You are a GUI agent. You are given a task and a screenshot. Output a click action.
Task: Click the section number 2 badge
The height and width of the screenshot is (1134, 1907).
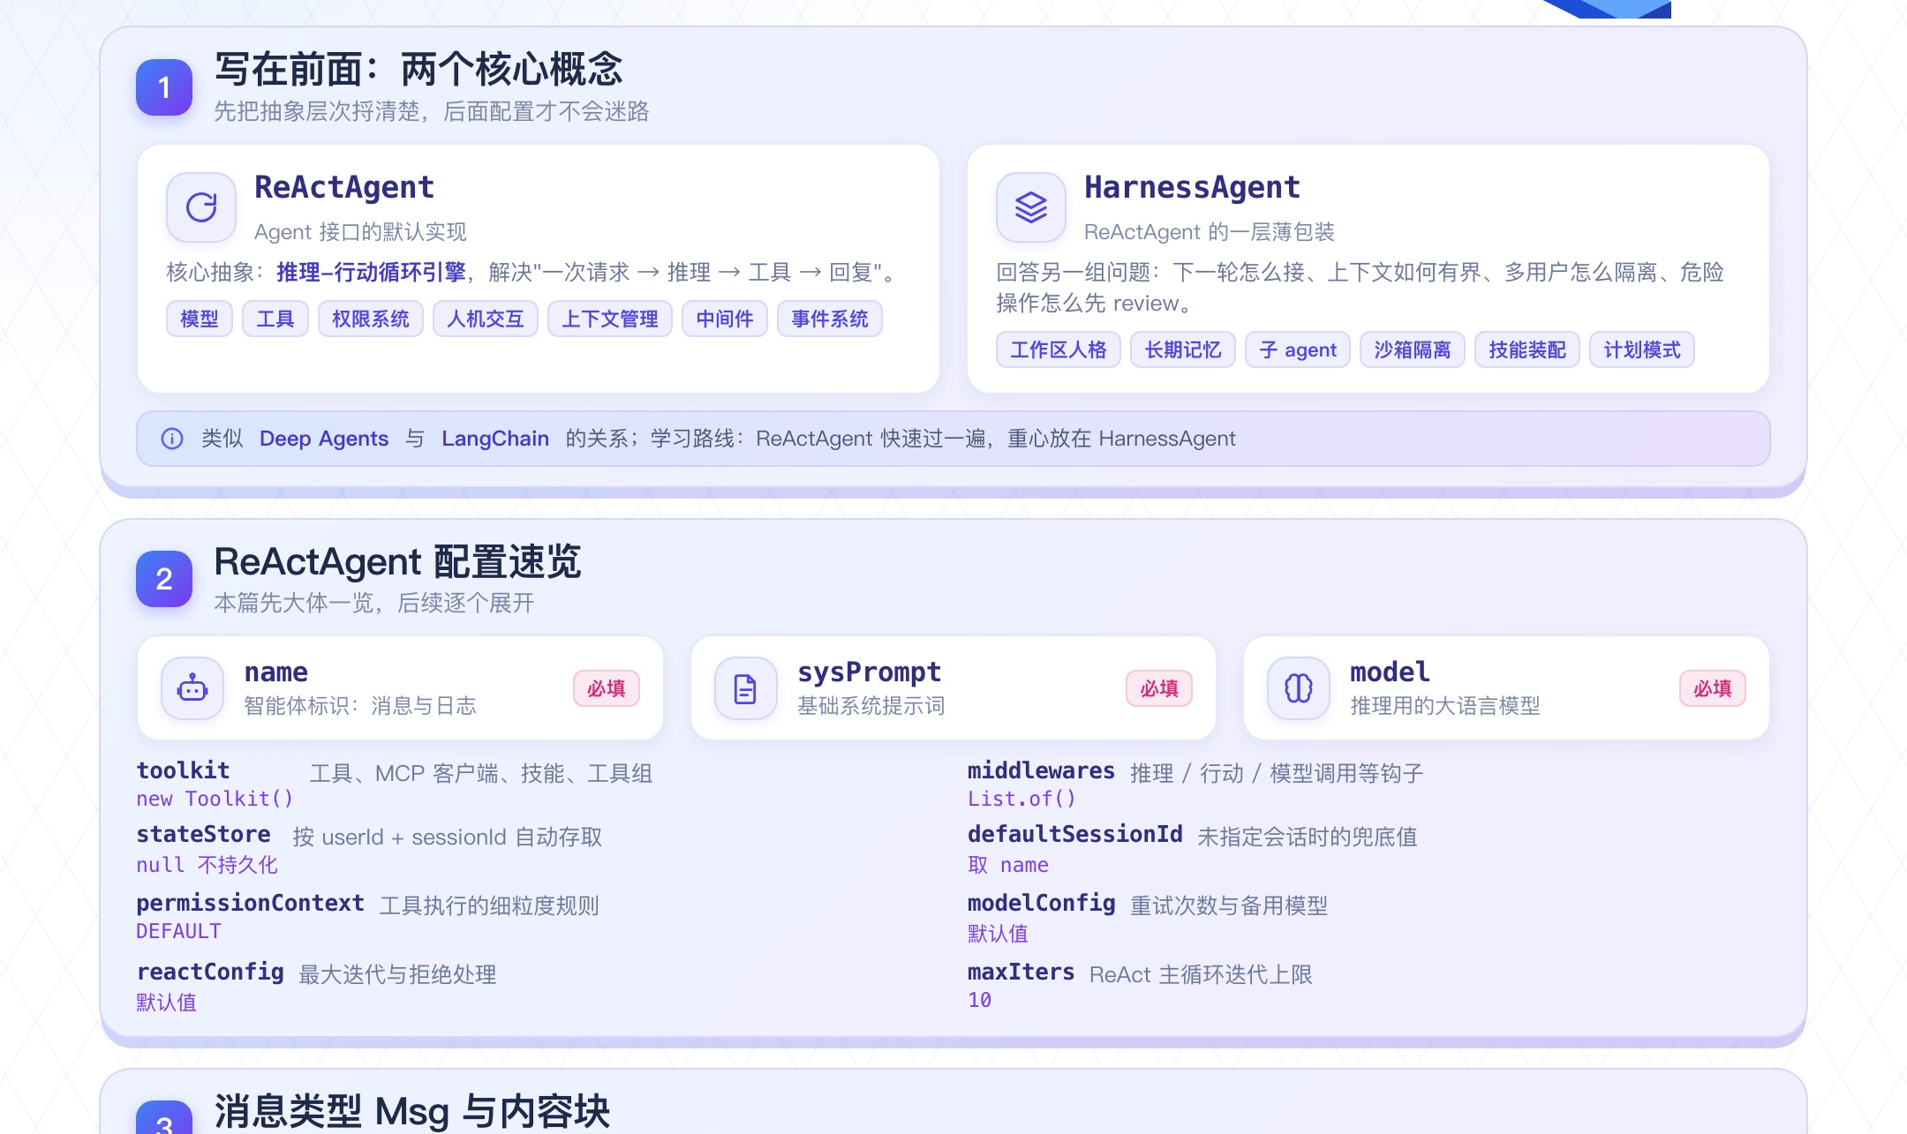pos(164,579)
